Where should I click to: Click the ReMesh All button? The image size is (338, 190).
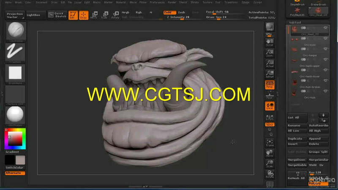[297, 178]
